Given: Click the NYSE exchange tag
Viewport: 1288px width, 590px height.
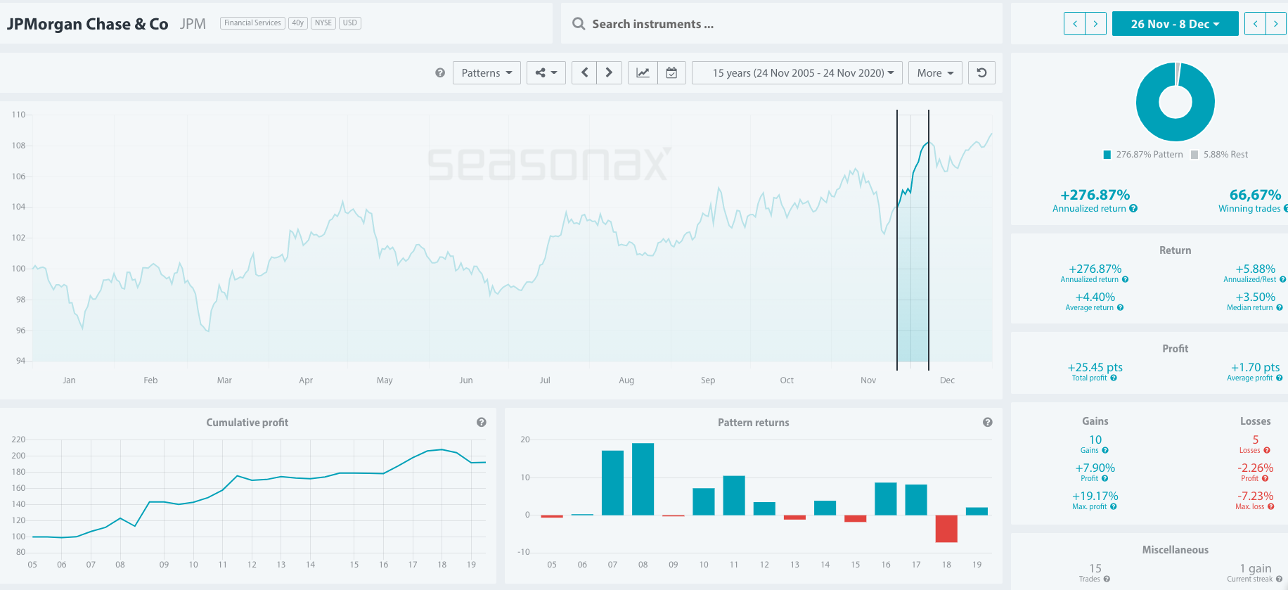Looking at the screenshot, I should click(x=323, y=23).
